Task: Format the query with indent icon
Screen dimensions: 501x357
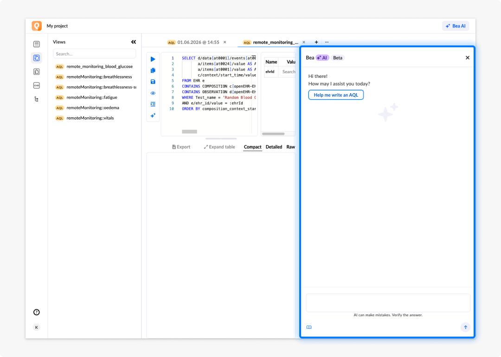Action: tap(153, 104)
